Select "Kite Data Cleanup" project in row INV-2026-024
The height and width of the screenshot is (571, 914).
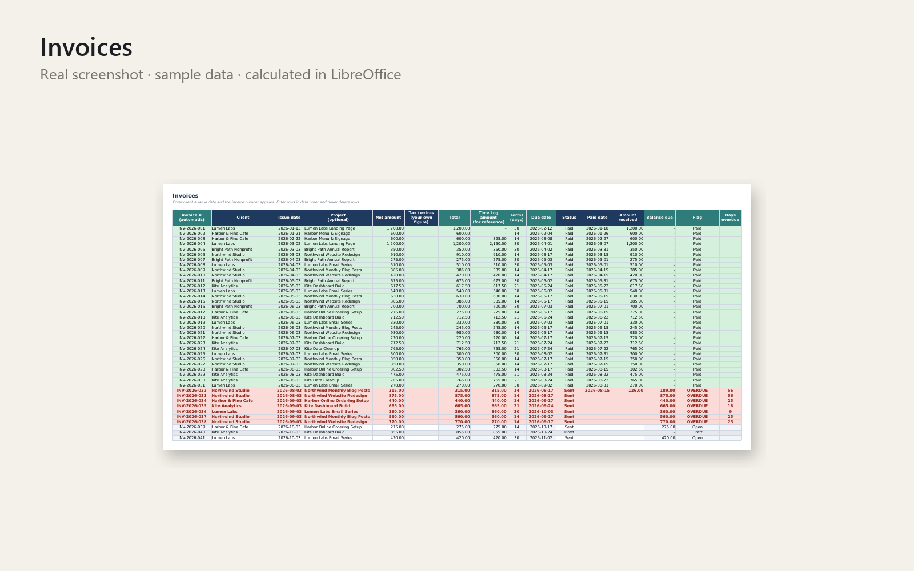(338, 349)
